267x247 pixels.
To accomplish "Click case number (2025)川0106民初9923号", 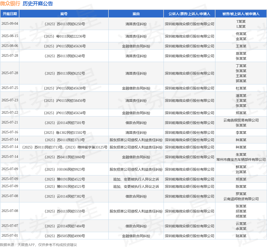I will click(64, 169).
